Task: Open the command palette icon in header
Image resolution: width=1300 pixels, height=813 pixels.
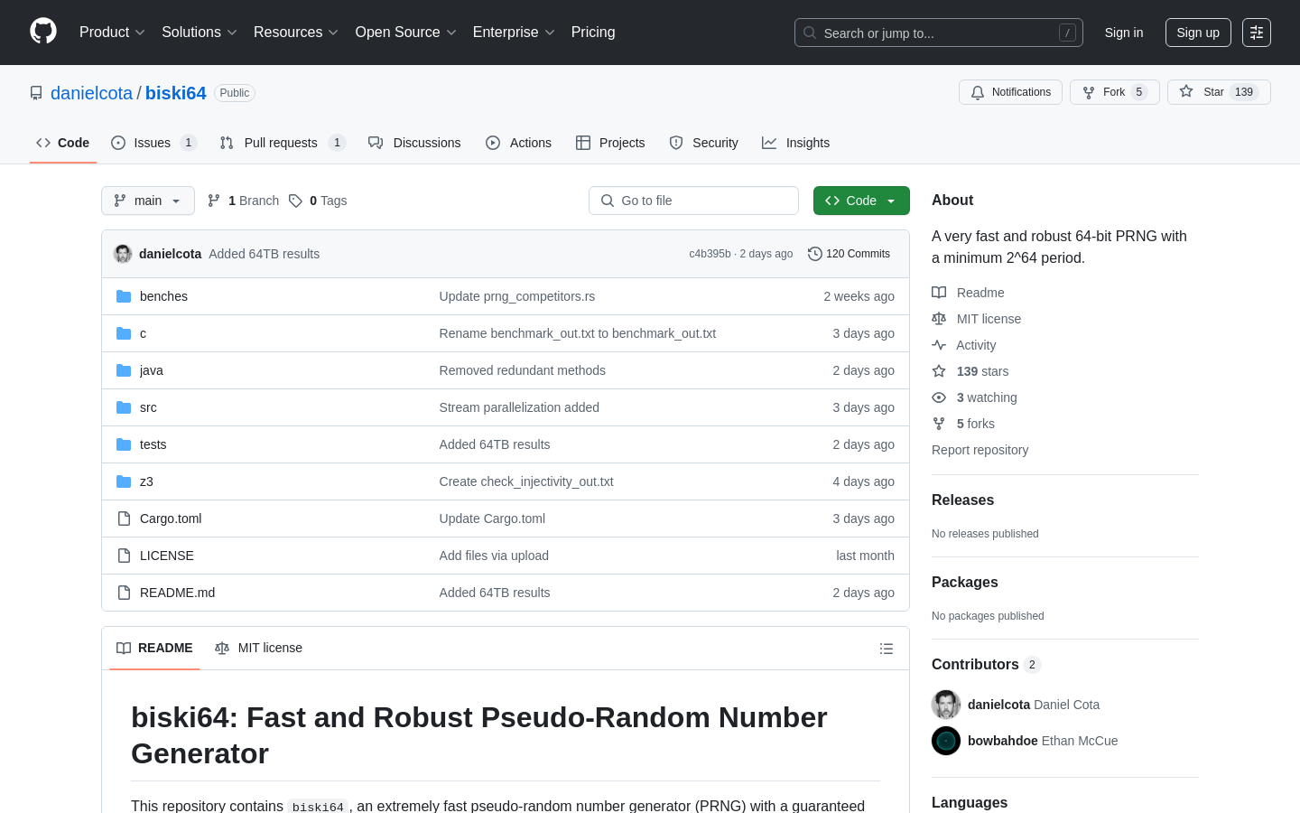Action: point(1257,33)
